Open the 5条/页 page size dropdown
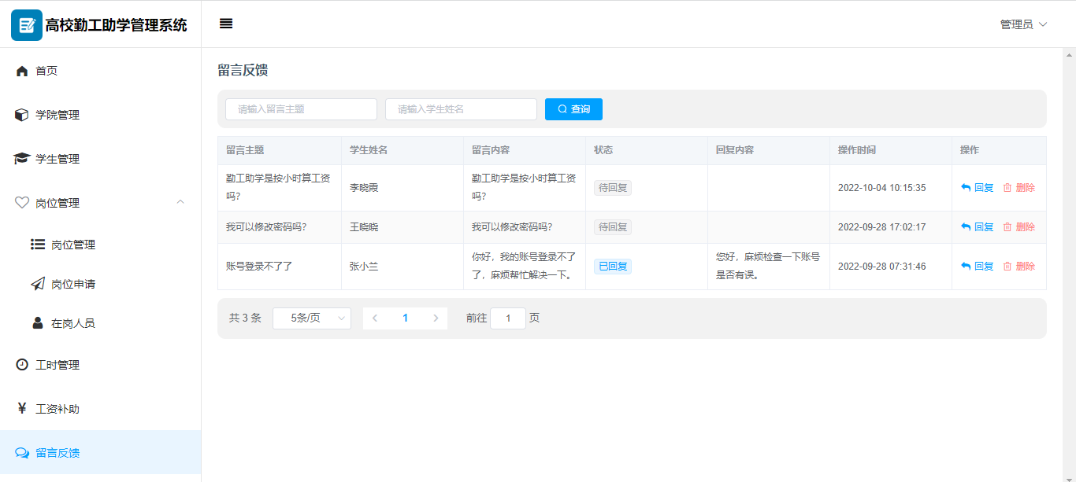The image size is (1076, 482). tap(311, 318)
